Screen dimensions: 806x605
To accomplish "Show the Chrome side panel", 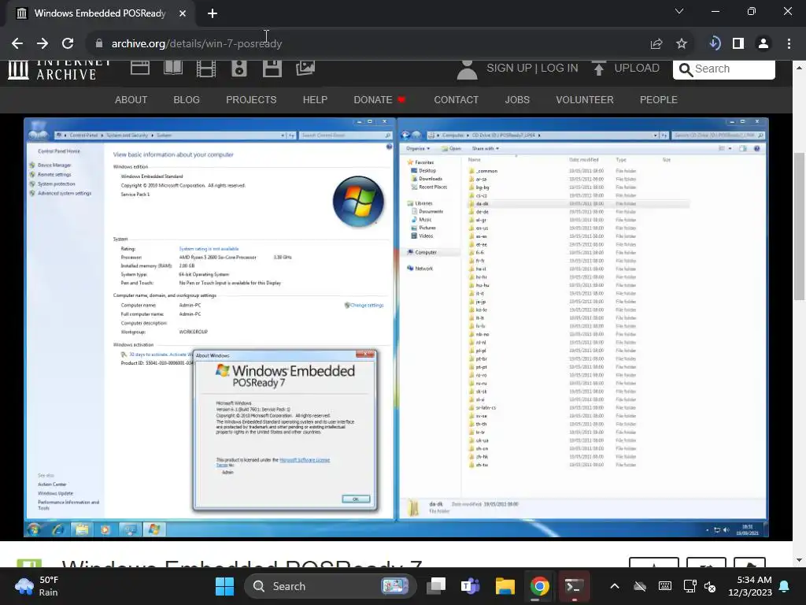I will click(738, 44).
